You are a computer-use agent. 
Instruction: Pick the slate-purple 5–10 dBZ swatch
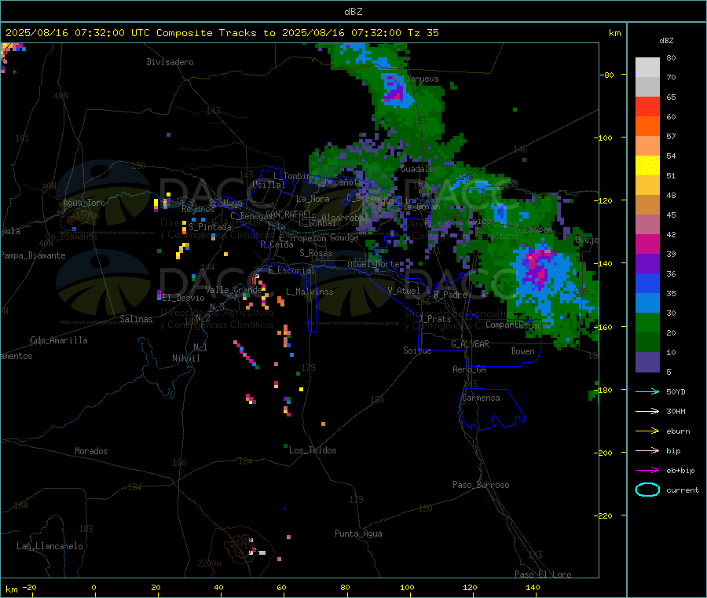point(647,362)
